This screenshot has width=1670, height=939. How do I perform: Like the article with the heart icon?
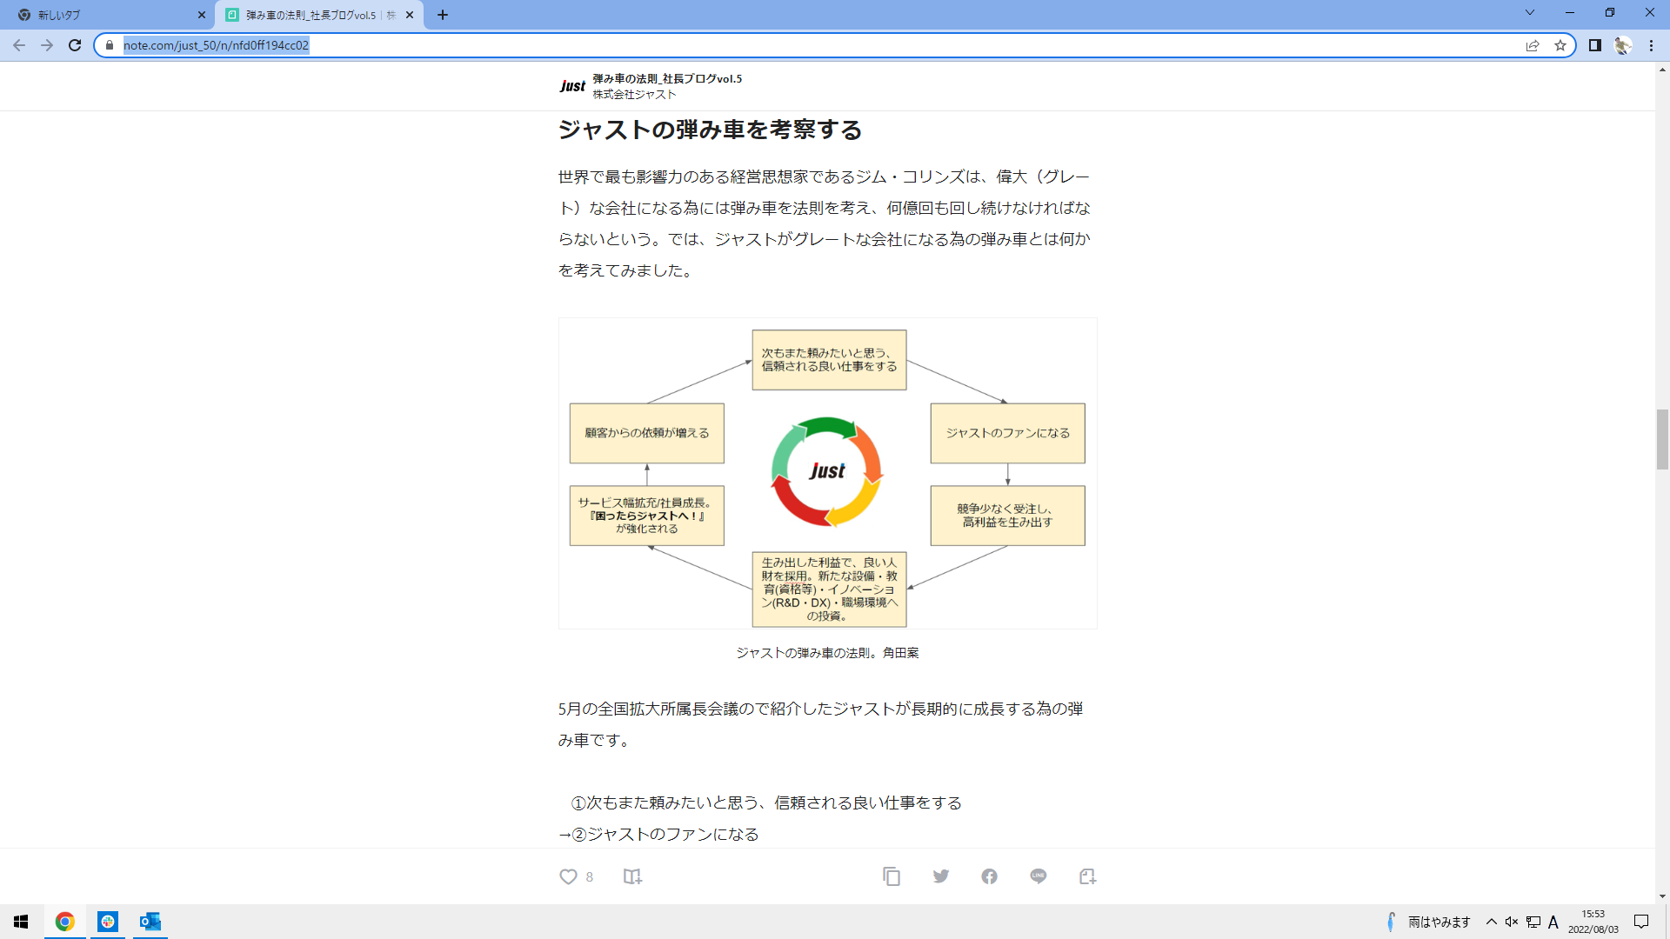568,876
